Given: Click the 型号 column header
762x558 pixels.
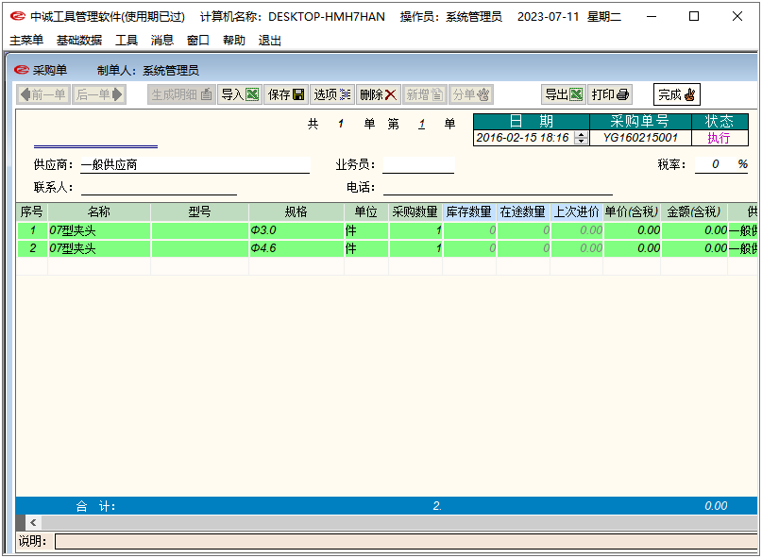Looking at the screenshot, I should (200, 211).
